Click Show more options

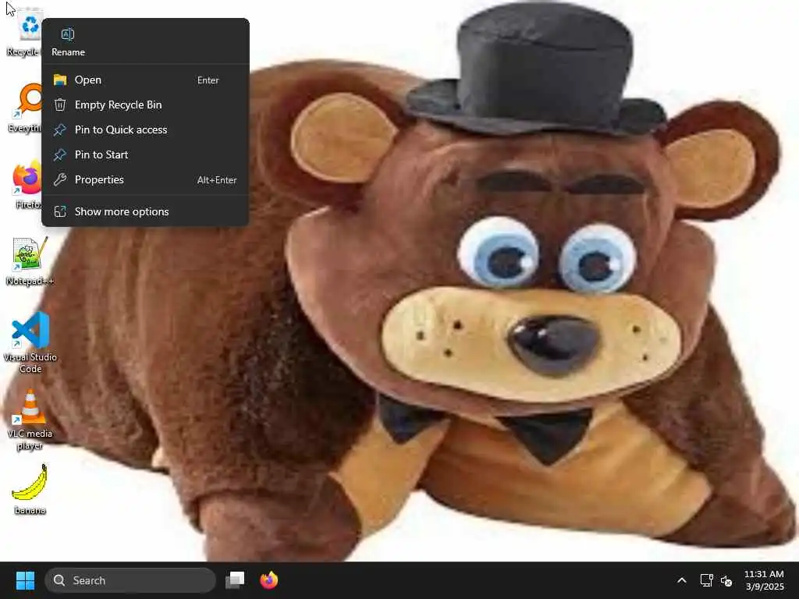[x=145, y=211]
